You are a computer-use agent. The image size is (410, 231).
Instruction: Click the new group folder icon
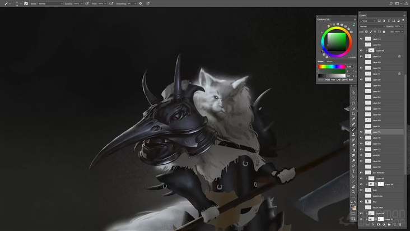pos(389,224)
